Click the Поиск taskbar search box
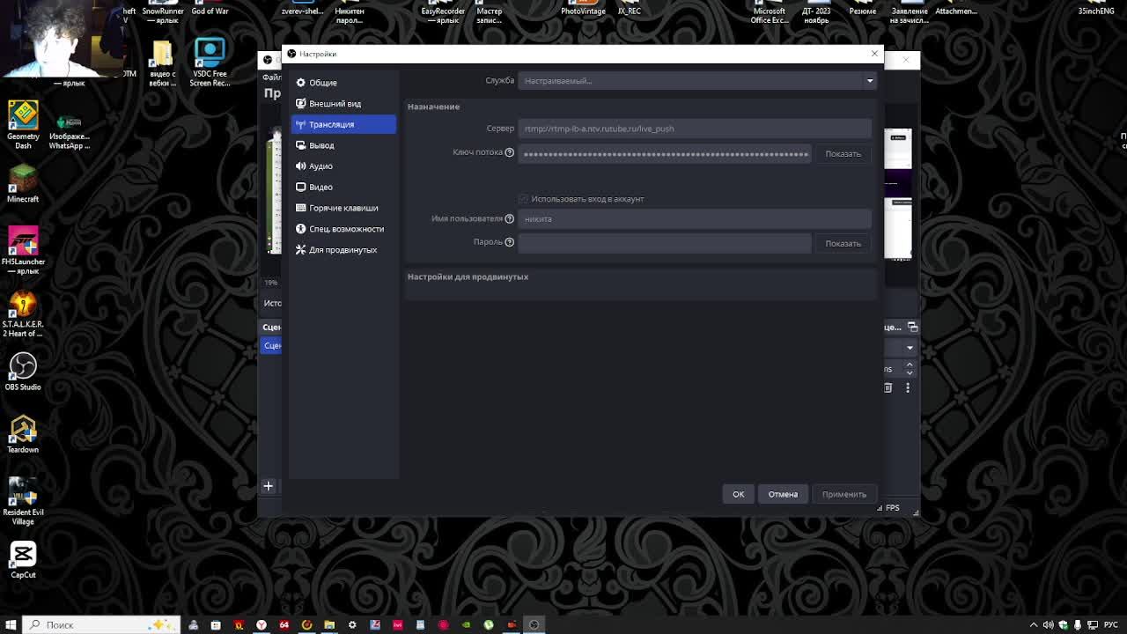Image resolution: width=1127 pixels, height=634 pixels. click(x=101, y=625)
